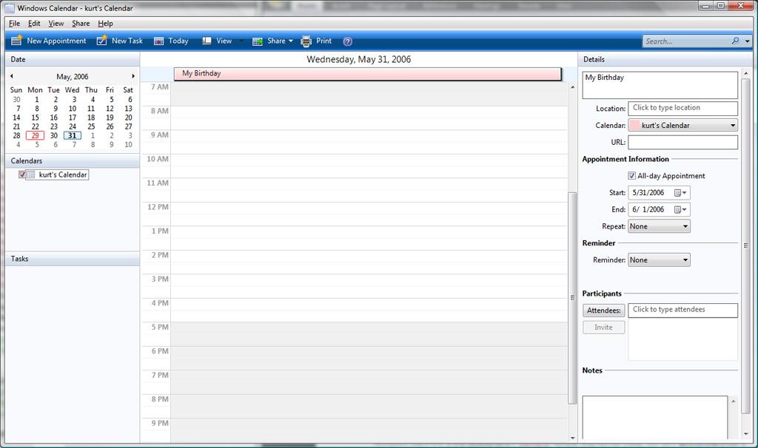Open End date calendar picker icon
This screenshot has height=448, width=758.
[x=681, y=209]
